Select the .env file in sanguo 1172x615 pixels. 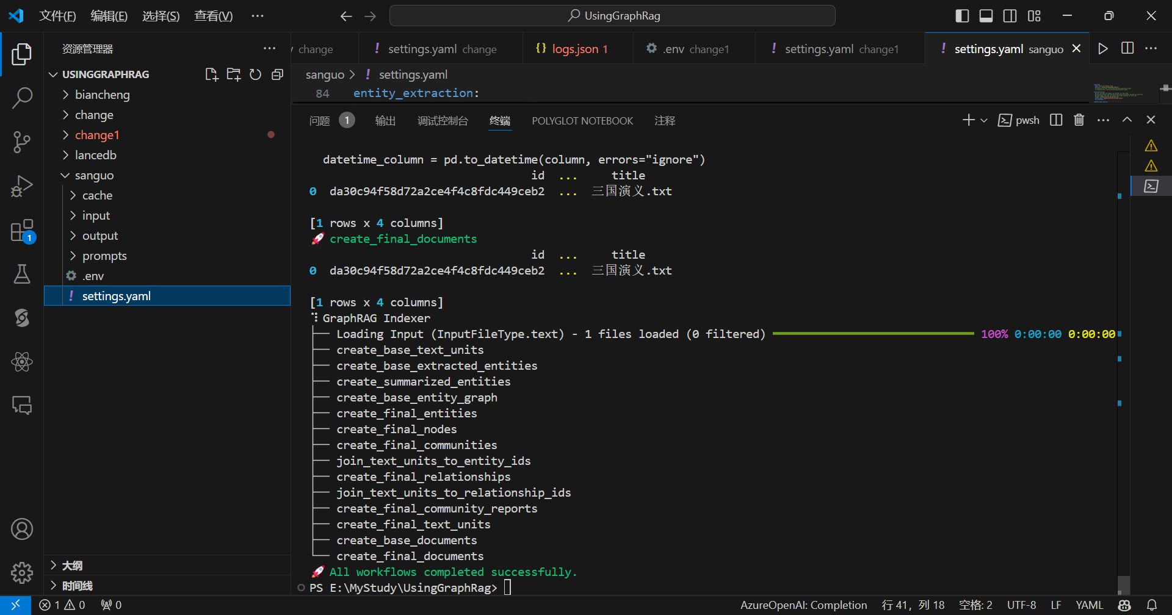167,276
